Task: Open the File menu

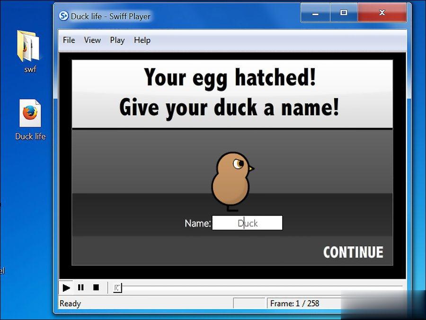Action: (x=69, y=40)
